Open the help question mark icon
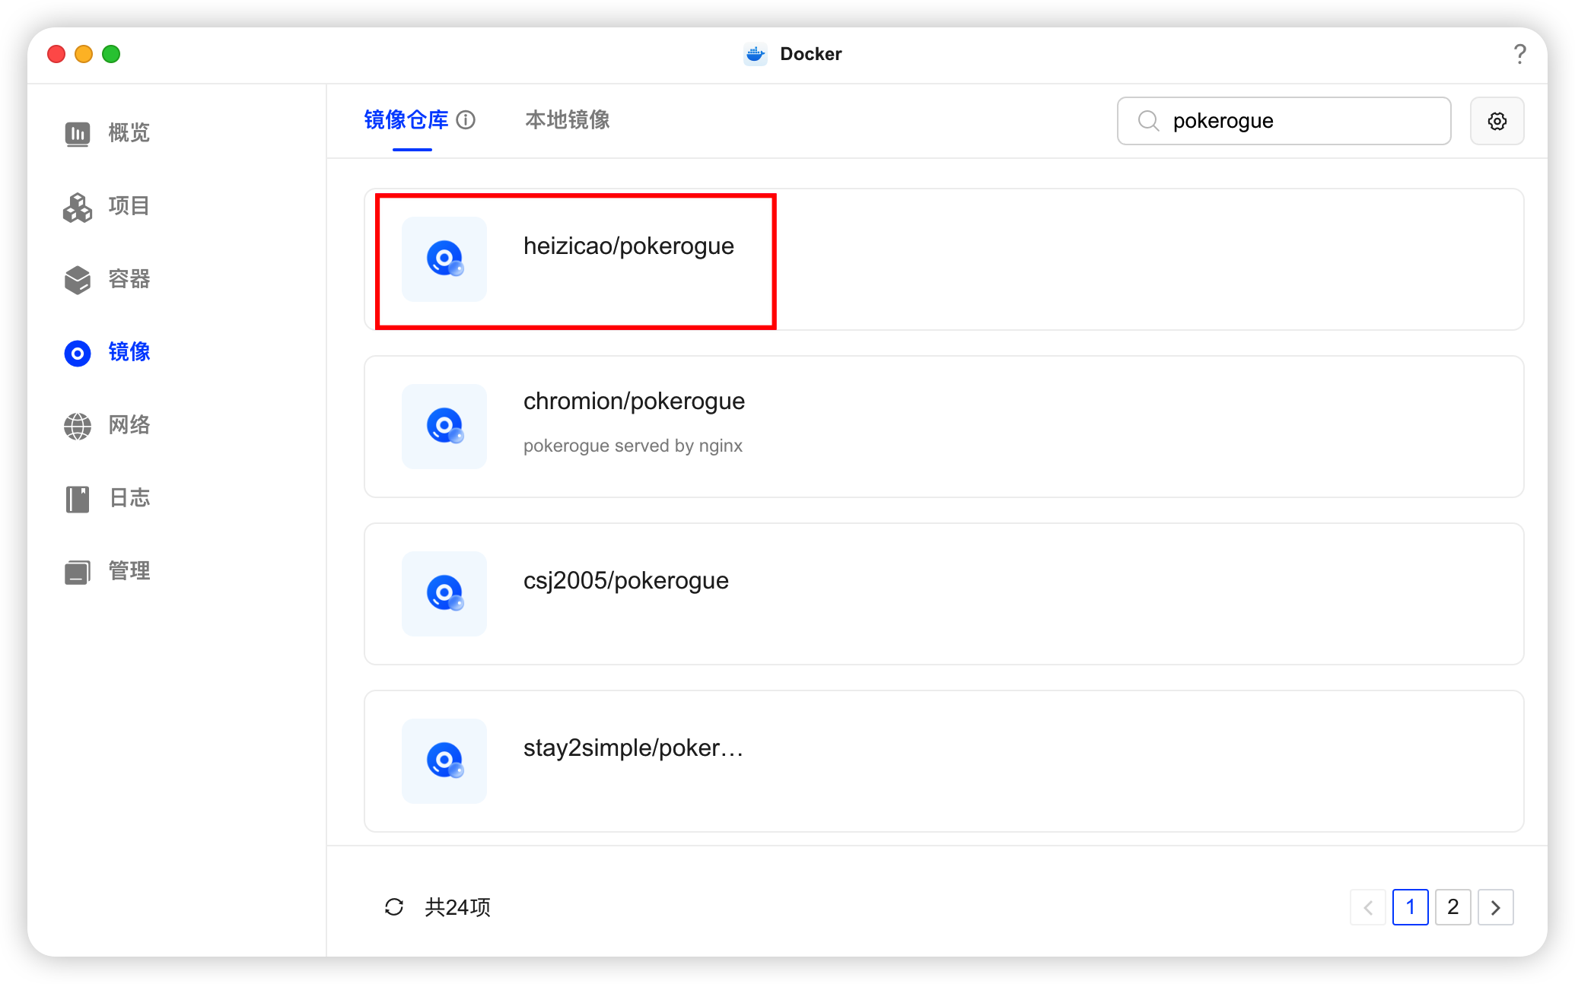This screenshot has width=1575, height=984. (1519, 54)
